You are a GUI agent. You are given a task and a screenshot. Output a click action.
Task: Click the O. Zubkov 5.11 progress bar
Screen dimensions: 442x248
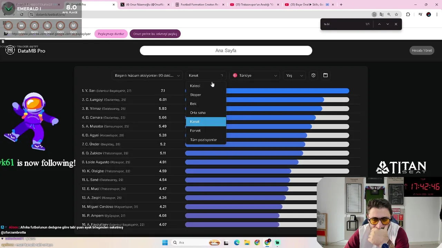(x=267, y=153)
